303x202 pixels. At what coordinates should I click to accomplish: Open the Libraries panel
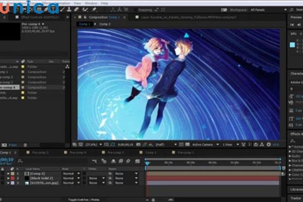point(296,189)
